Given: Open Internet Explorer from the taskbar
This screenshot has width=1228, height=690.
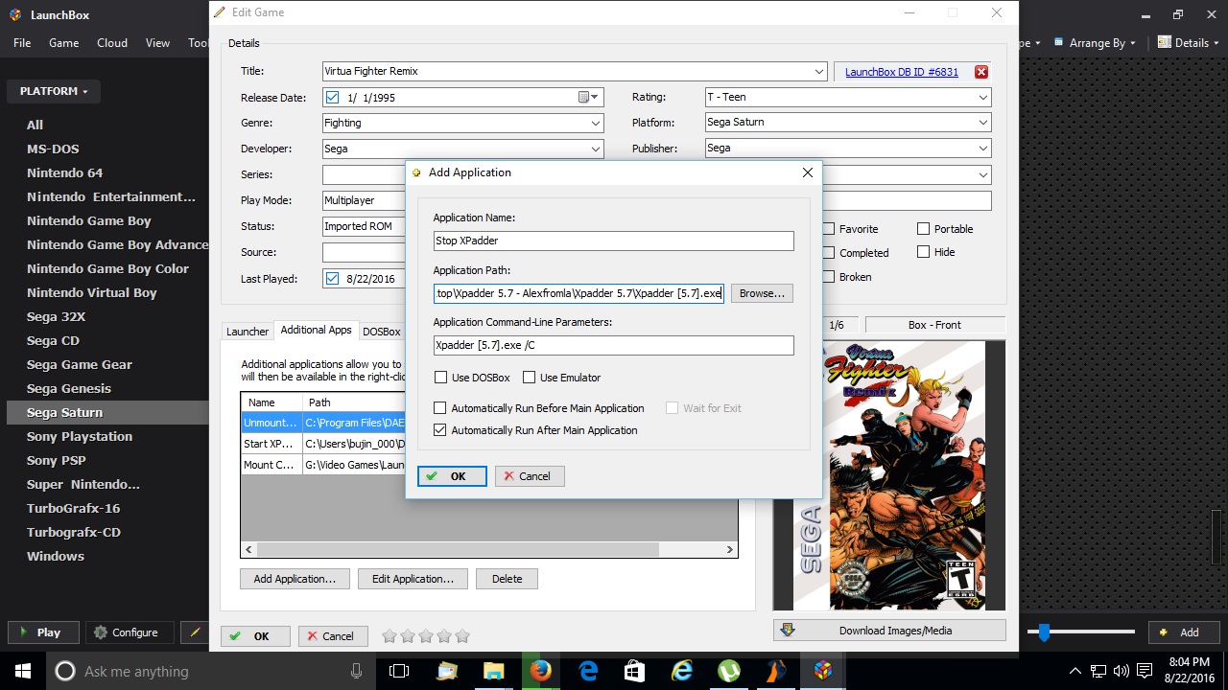Looking at the screenshot, I should [x=682, y=671].
